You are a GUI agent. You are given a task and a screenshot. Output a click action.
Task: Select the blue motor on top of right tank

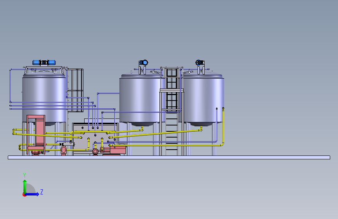click(x=200, y=62)
